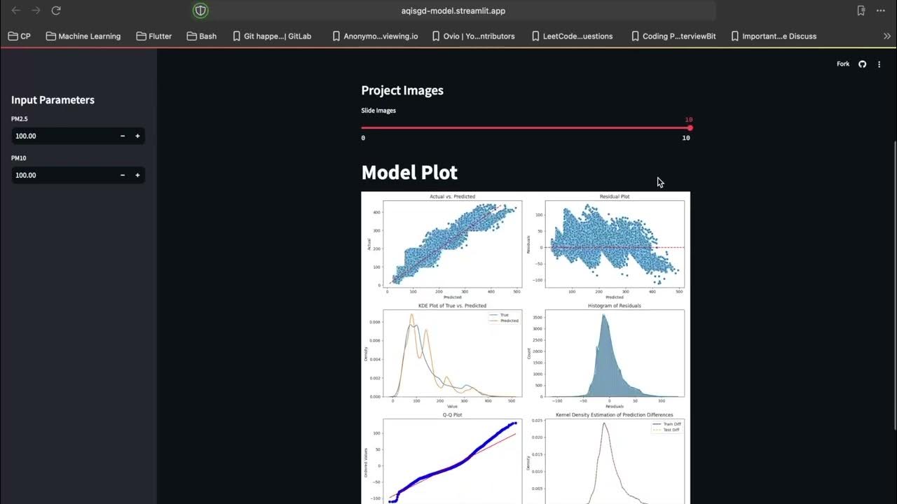
Task: Decrease the PM2.5 value with minus
Action: (x=123, y=136)
